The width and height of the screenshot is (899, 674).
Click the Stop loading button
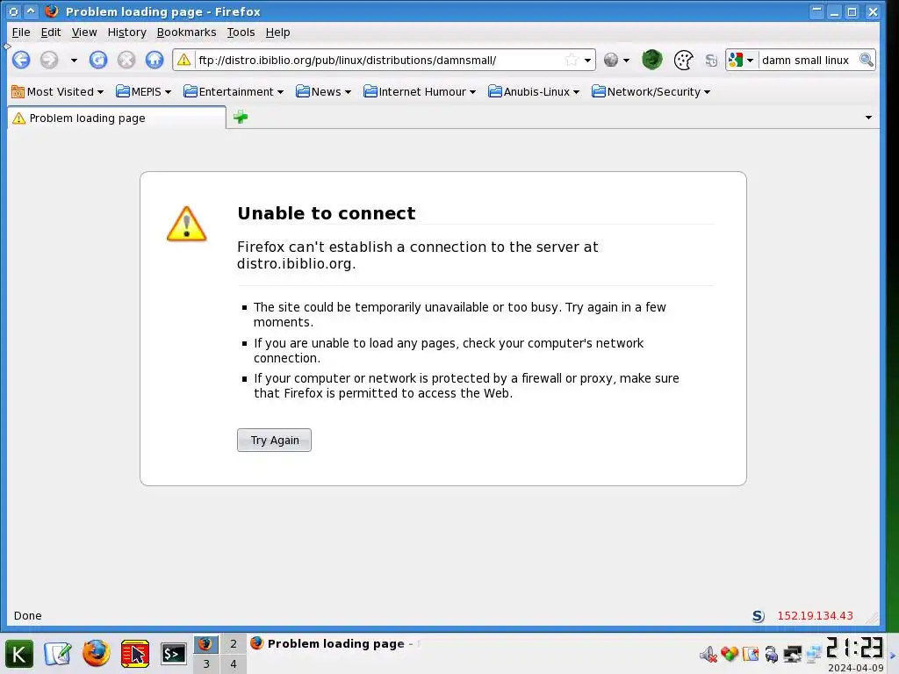click(x=126, y=60)
